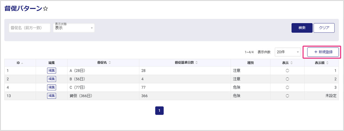344x131 pixels.
Task: Click 編集 button for B（56日） row
Action: [x=52, y=79]
